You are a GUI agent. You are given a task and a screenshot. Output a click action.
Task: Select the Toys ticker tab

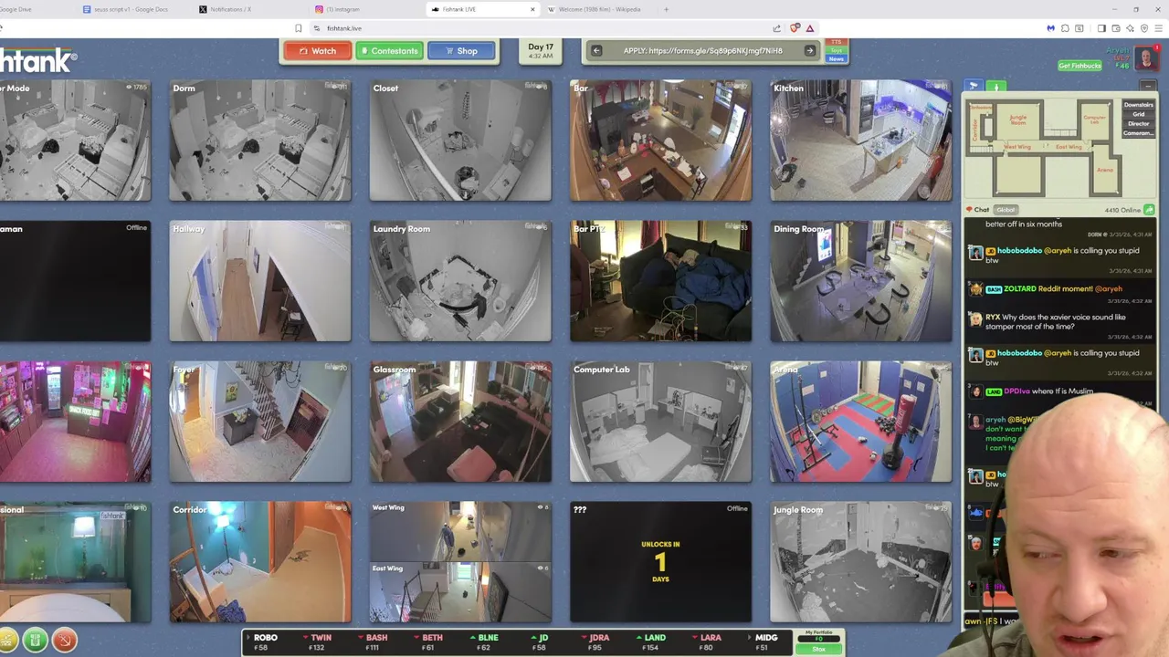click(837, 50)
